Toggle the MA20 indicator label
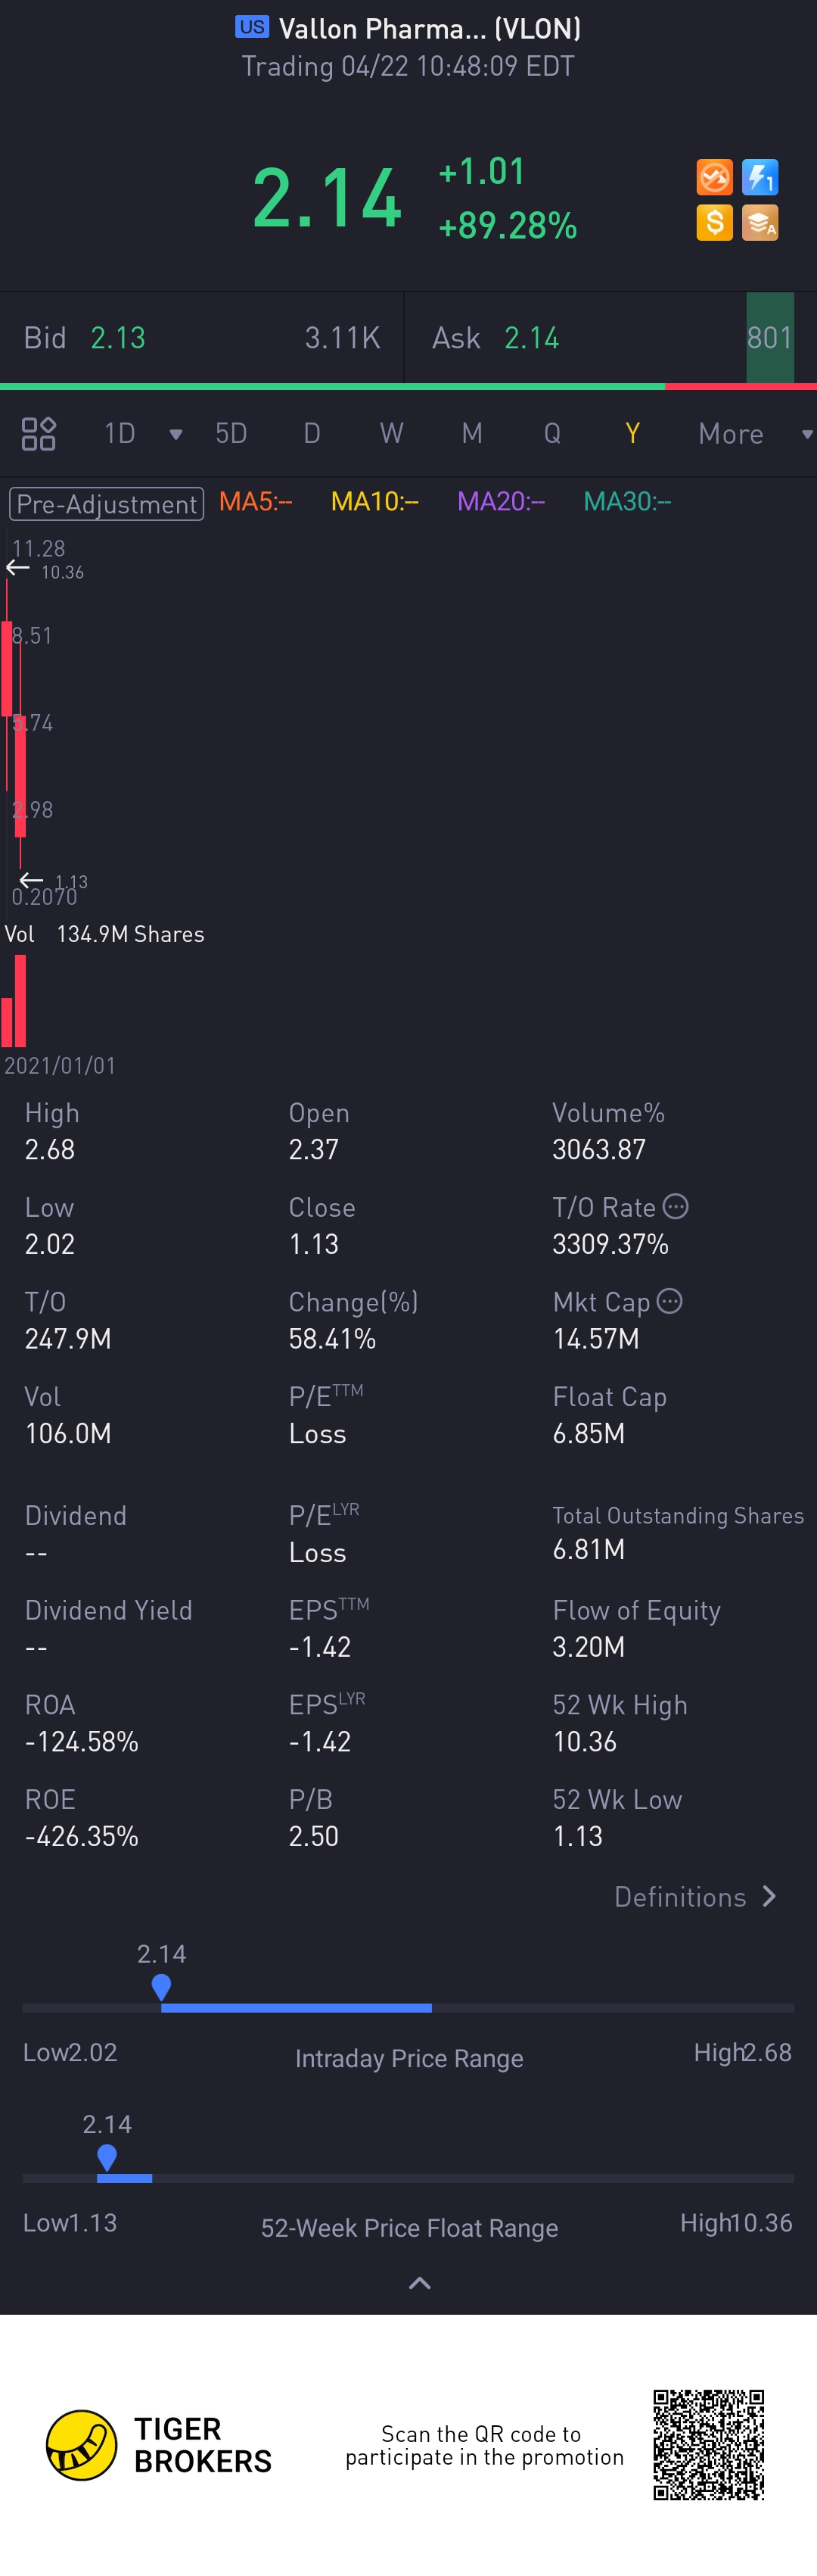The image size is (817, 2576). click(500, 502)
